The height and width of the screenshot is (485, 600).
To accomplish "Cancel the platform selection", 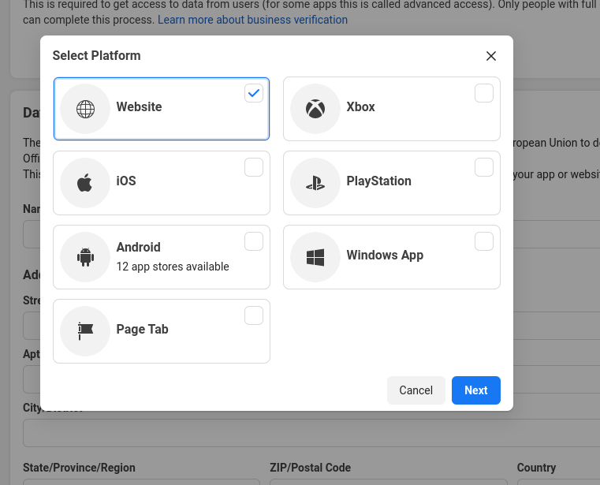I will (416, 390).
